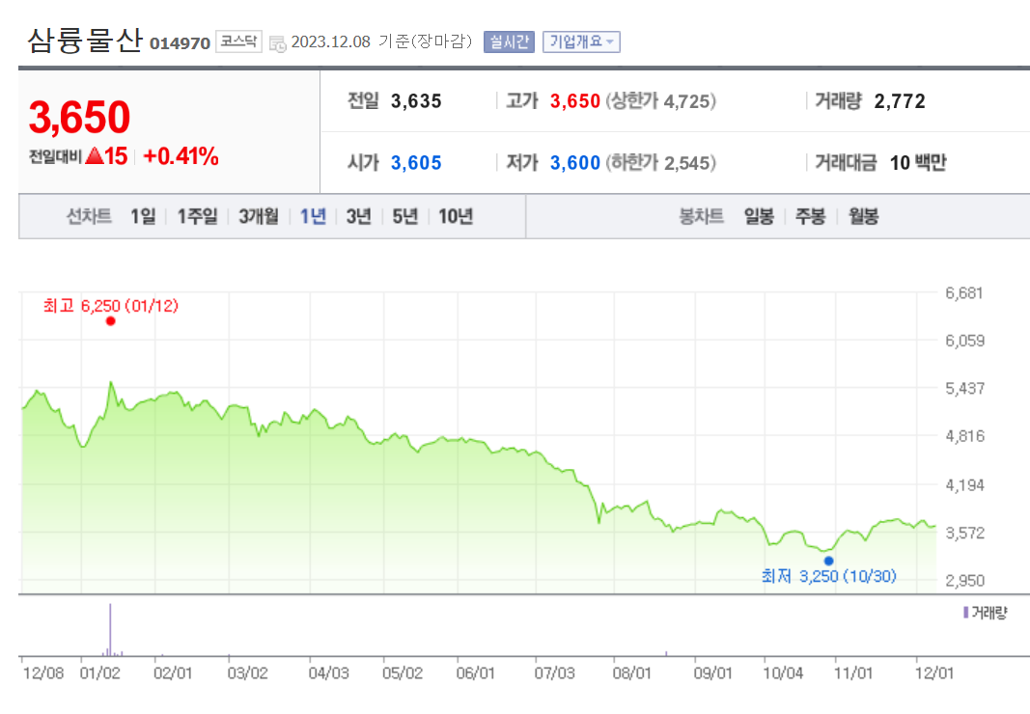Switch to 주봉 candlestick chart
This screenshot has height=714, width=1030.
811,216
